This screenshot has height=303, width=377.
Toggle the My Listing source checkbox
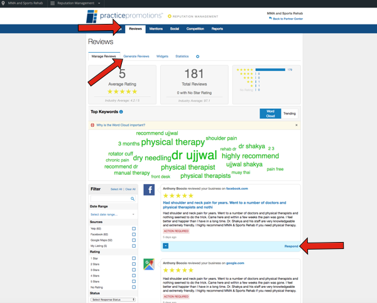[x=134, y=246]
